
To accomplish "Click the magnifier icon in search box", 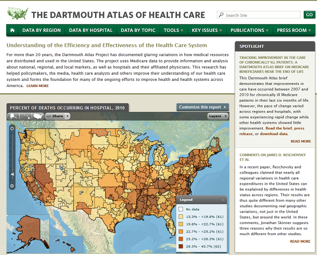I will coord(222,15).
